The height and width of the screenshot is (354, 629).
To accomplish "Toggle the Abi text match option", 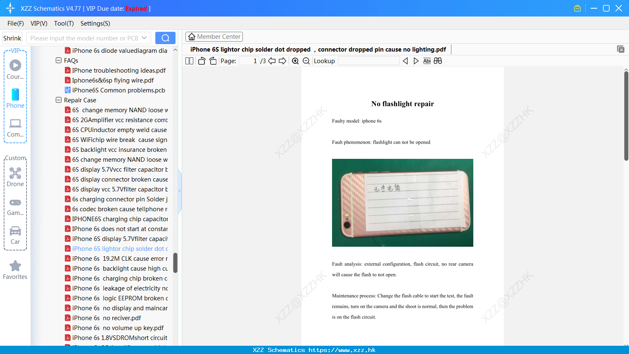I will pyautogui.click(x=427, y=61).
